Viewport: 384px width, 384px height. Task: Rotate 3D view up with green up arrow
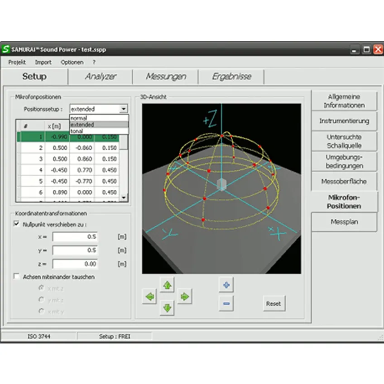point(167,285)
